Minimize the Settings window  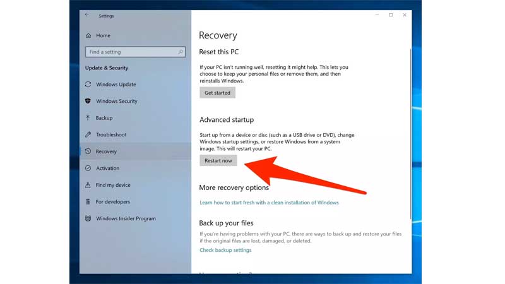[x=377, y=15]
